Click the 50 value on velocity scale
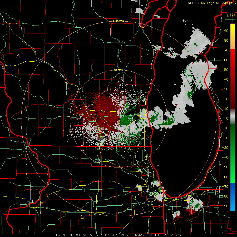This screenshot has width=237, height=237. 226,70
